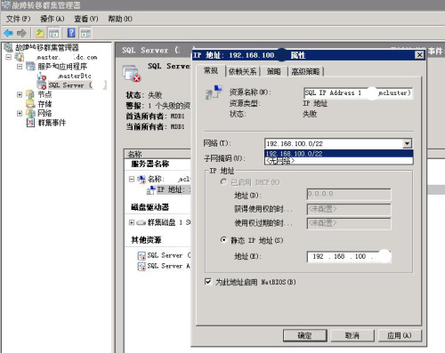Switch to the 策略 tab
This screenshot has height=353, width=445.
pyautogui.click(x=273, y=71)
